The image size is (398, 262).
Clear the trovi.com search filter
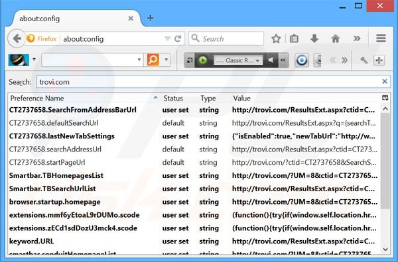(385, 81)
